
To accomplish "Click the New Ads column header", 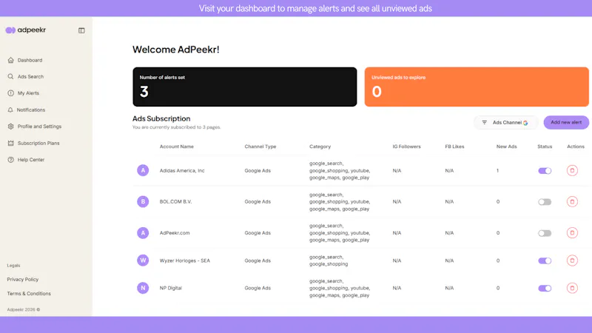I will (506, 147).
